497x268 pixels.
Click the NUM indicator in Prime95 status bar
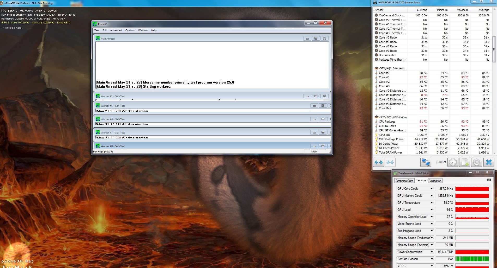point(314,151)
